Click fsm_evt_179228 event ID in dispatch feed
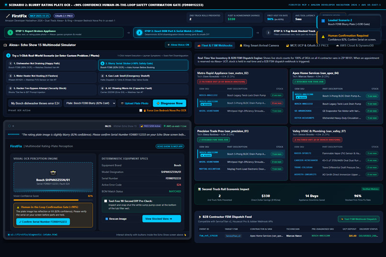The width and height of the screenshot is (386, 257). pyautogui.click(x=208, y=235)
